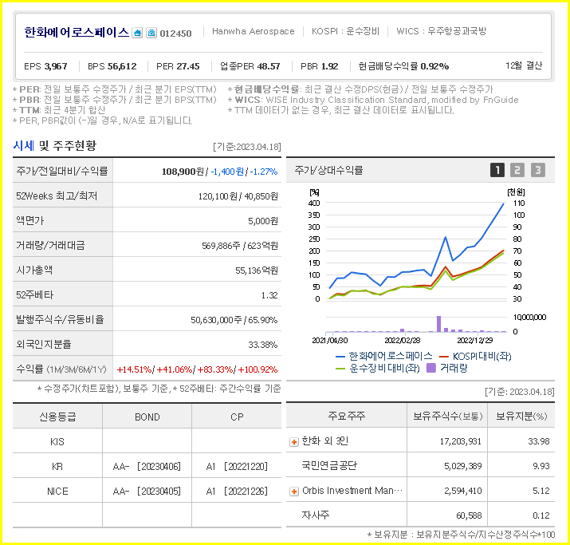Select the +100.92% one-year return
This screenshot has height=545, width=570.
tap(257, 369)
